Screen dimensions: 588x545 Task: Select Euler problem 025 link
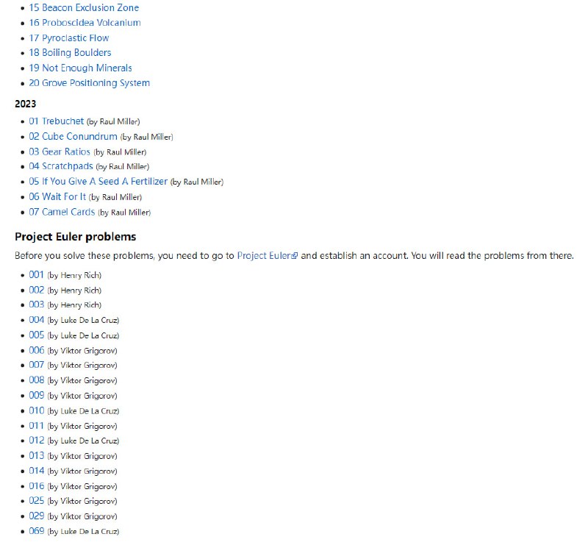tap(37, 501)
